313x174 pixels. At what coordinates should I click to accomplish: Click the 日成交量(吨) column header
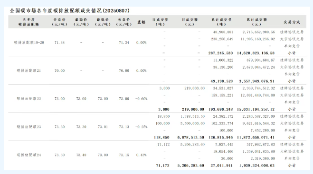pyautogui.click(x=160, y=22)
